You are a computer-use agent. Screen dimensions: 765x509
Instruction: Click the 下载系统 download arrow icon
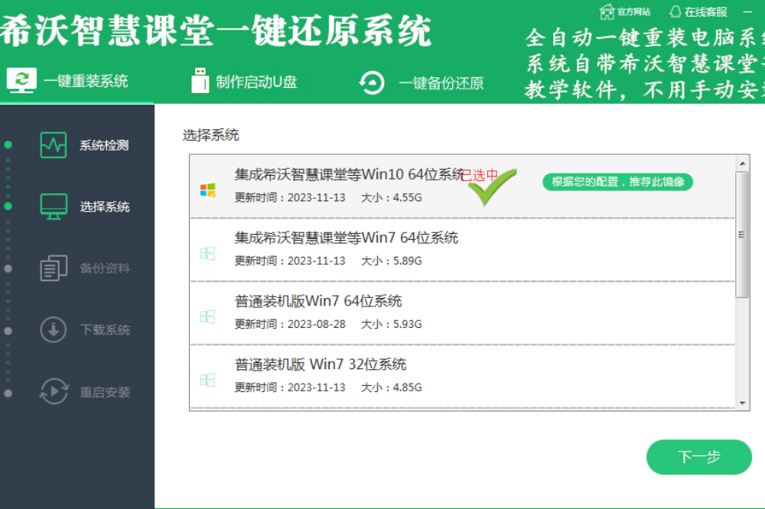coord(54,329)
